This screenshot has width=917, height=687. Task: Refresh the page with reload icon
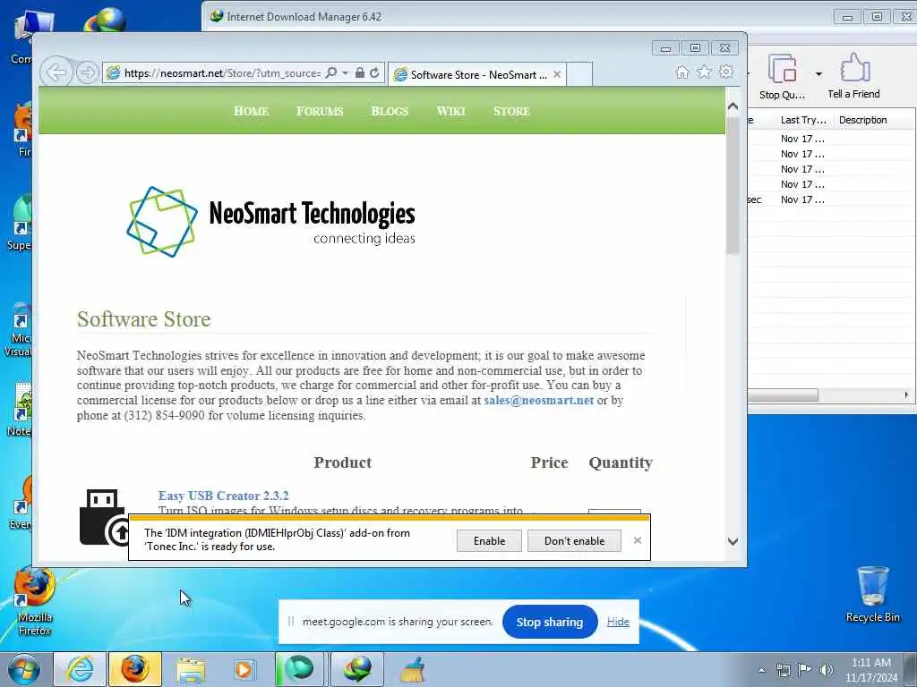pos(374,73)
